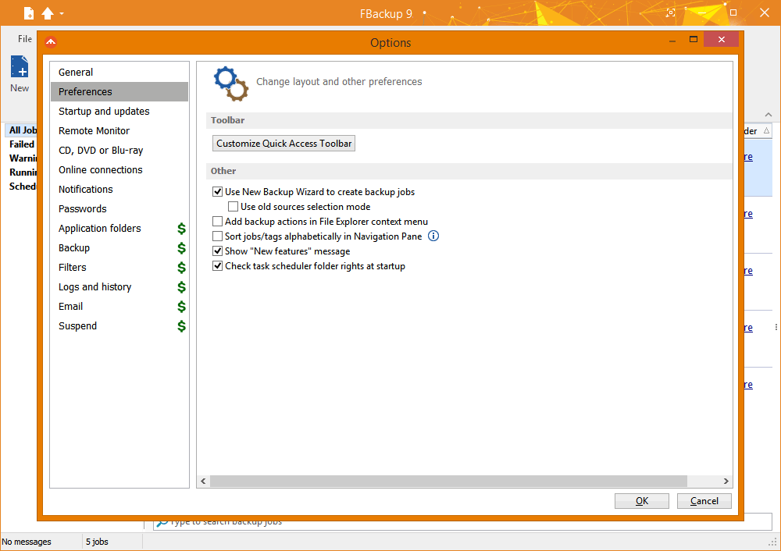The height and width of the screenshot is (551, 781).
Task: Click the new document icon in FBackup title bar
Action: point(29,13)
